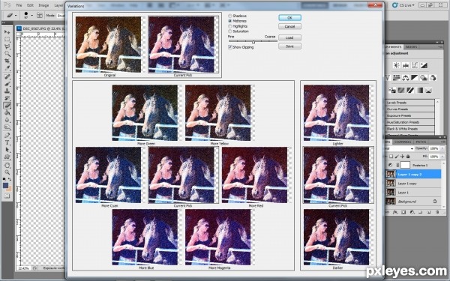Add an Exposure adjustment
The width and height of the screenshot is (450, 281).
424,65
